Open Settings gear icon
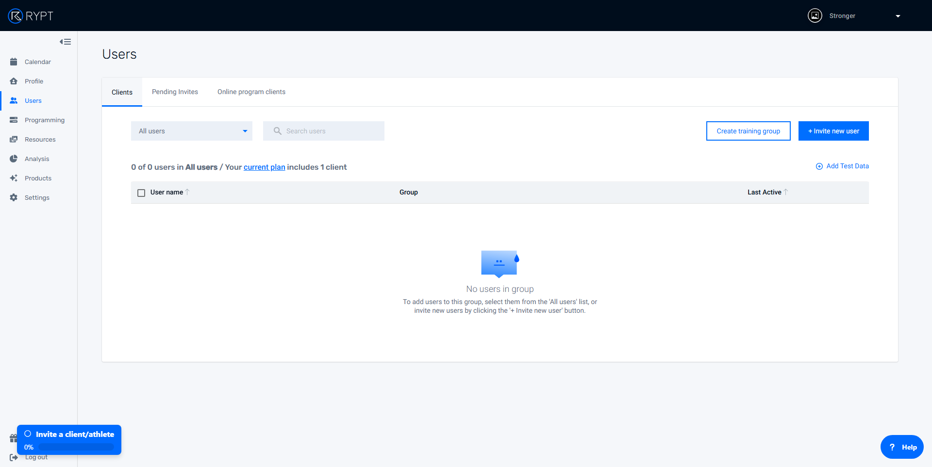This screenshot has height=467, width=932. coord(14,197)
